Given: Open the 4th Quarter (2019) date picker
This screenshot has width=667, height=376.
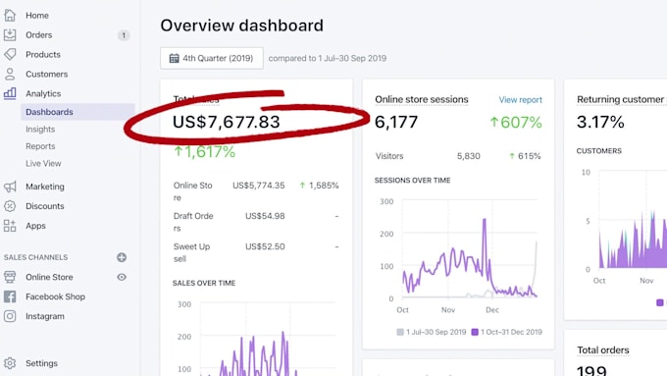Looking at the screenshot, I should tap(212, 58).
